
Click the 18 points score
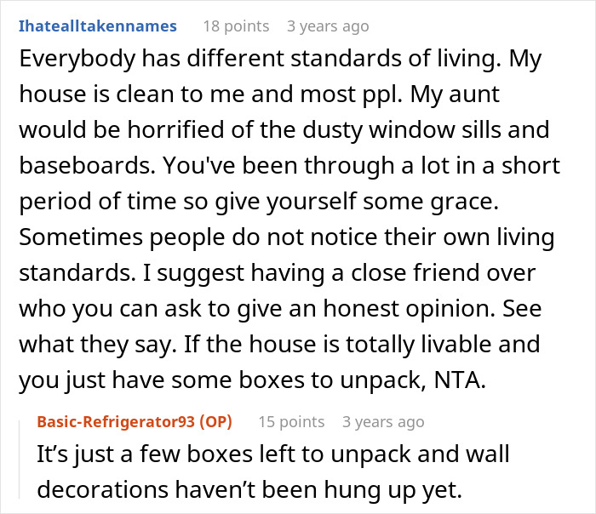tap(235, 26)
